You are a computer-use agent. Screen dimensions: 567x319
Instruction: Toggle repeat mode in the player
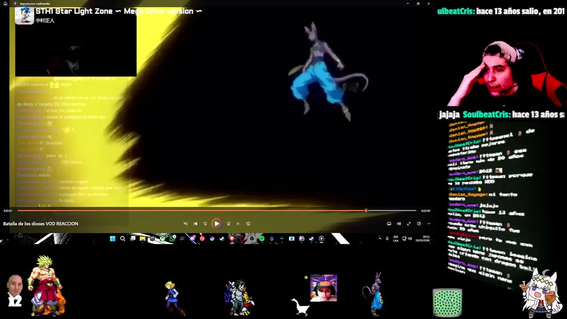248,224
